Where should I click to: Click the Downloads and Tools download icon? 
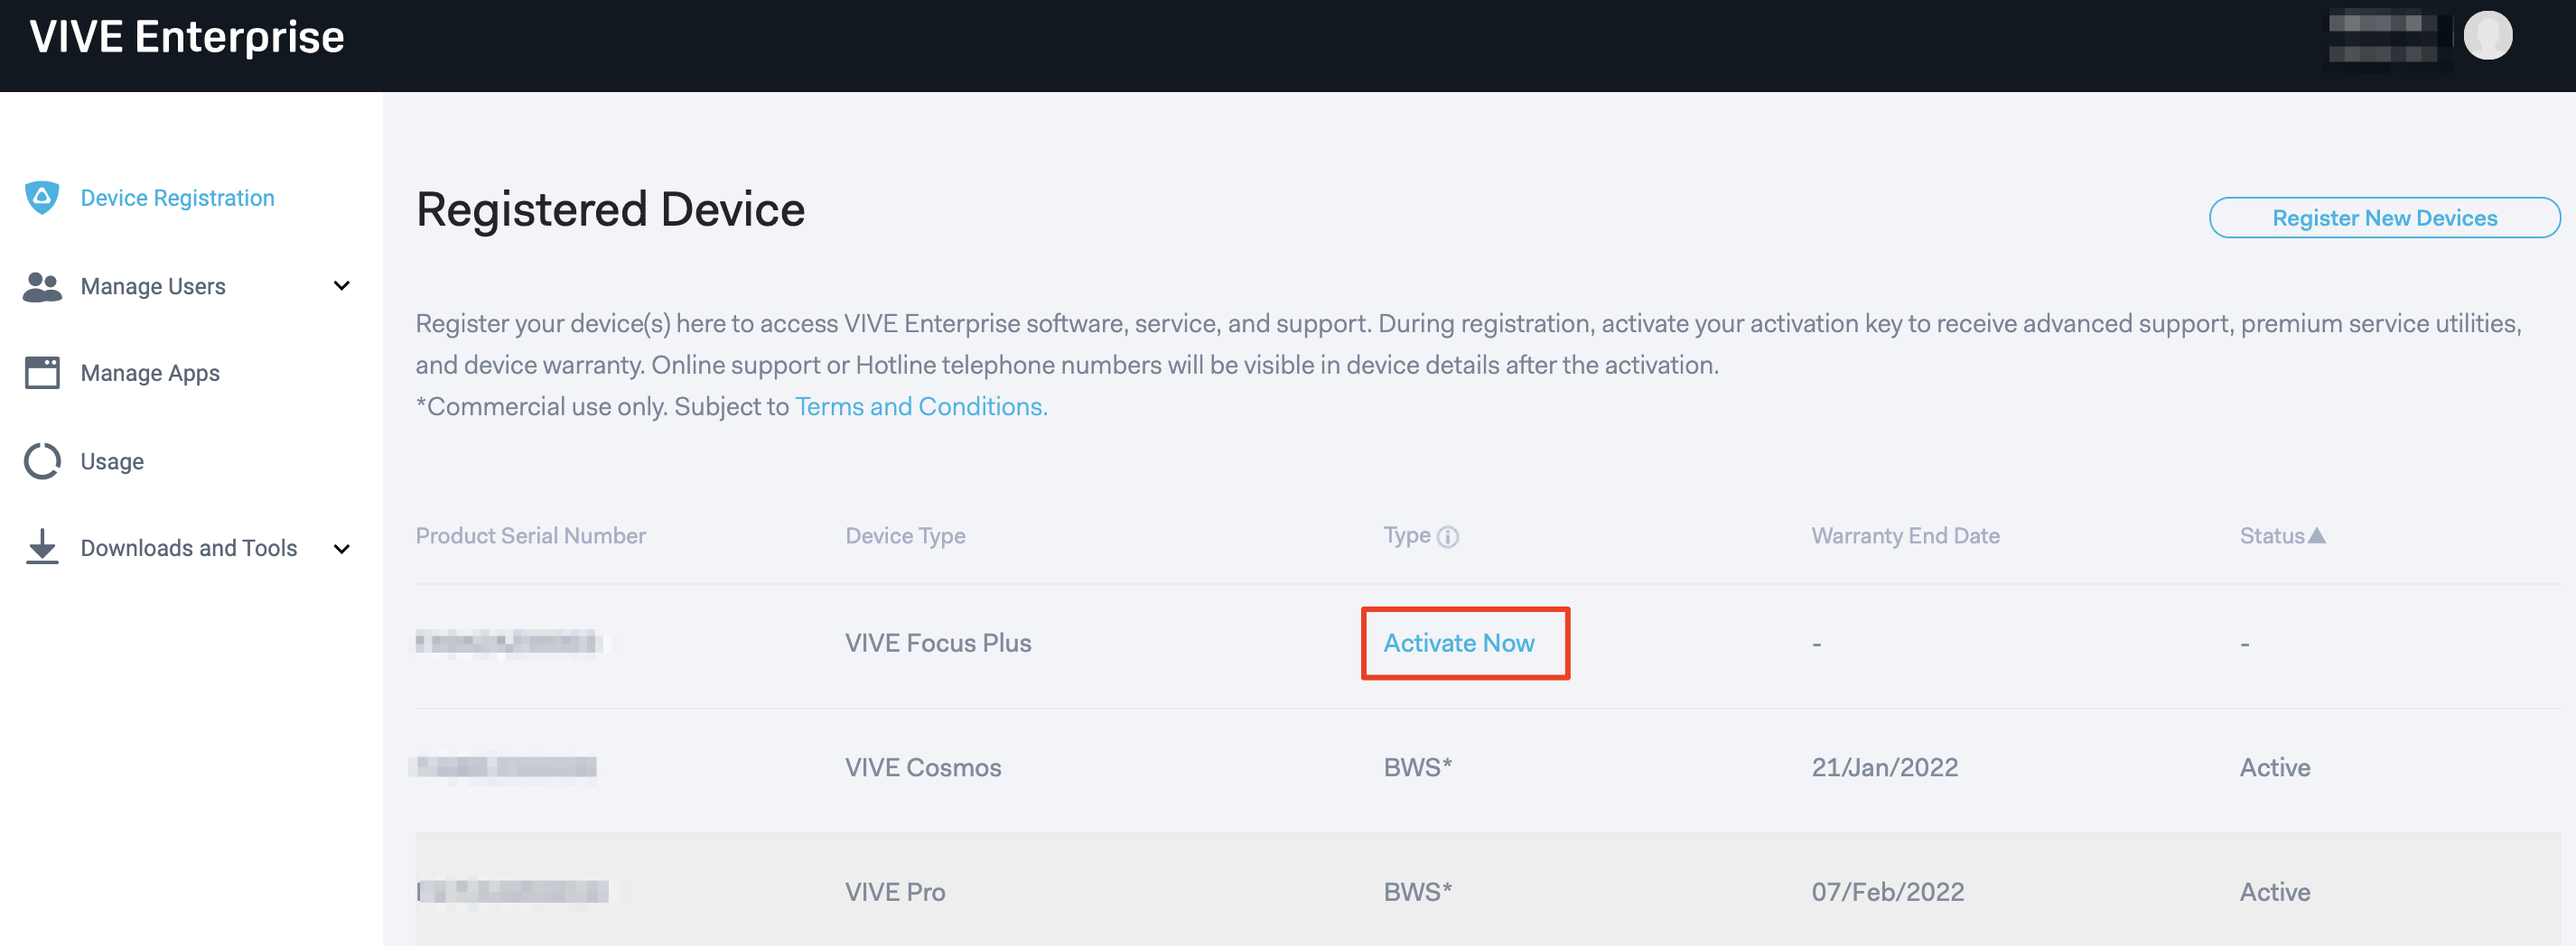[42, 547]
